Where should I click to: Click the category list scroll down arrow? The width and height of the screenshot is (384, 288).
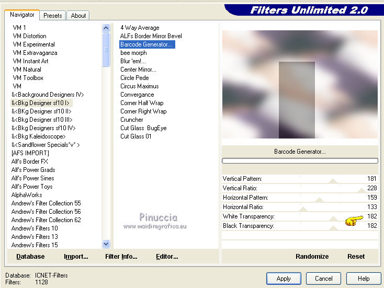click(x=106, y=244)
